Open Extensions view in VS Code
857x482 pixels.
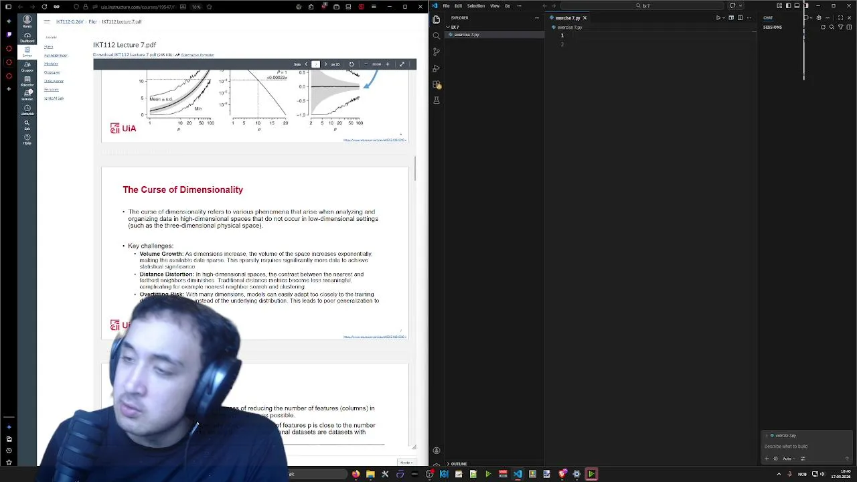click(436, 84)
